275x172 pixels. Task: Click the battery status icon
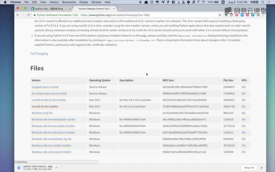click(216, 2)
